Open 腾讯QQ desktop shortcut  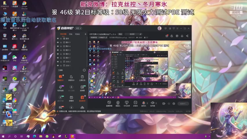(x=15, y=36)
